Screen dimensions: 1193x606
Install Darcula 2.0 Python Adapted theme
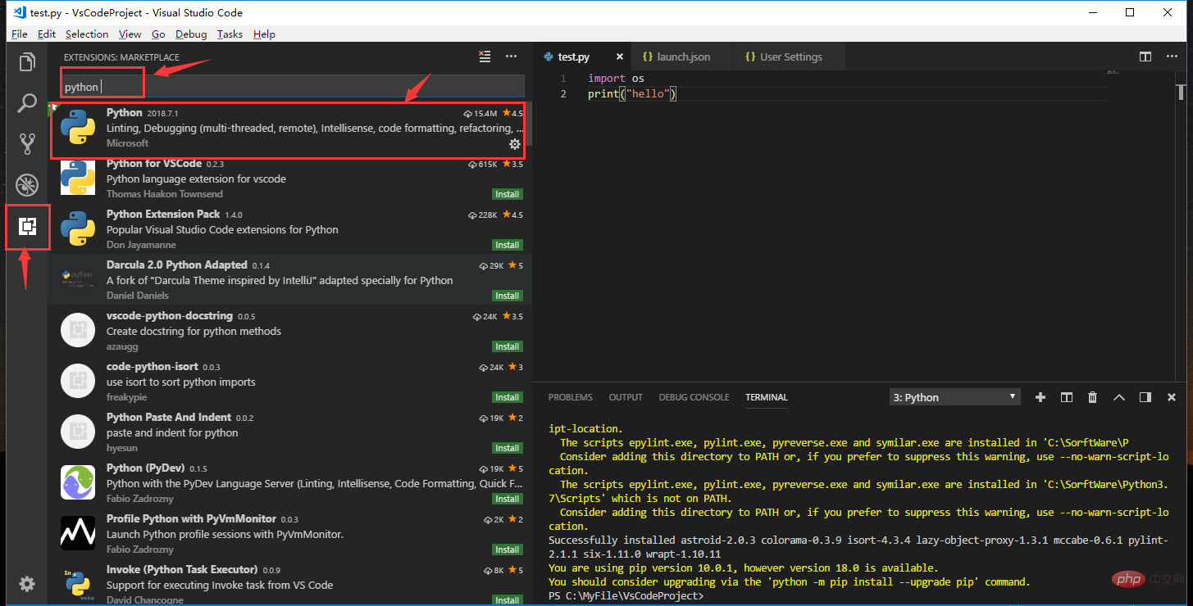point(508,296)
